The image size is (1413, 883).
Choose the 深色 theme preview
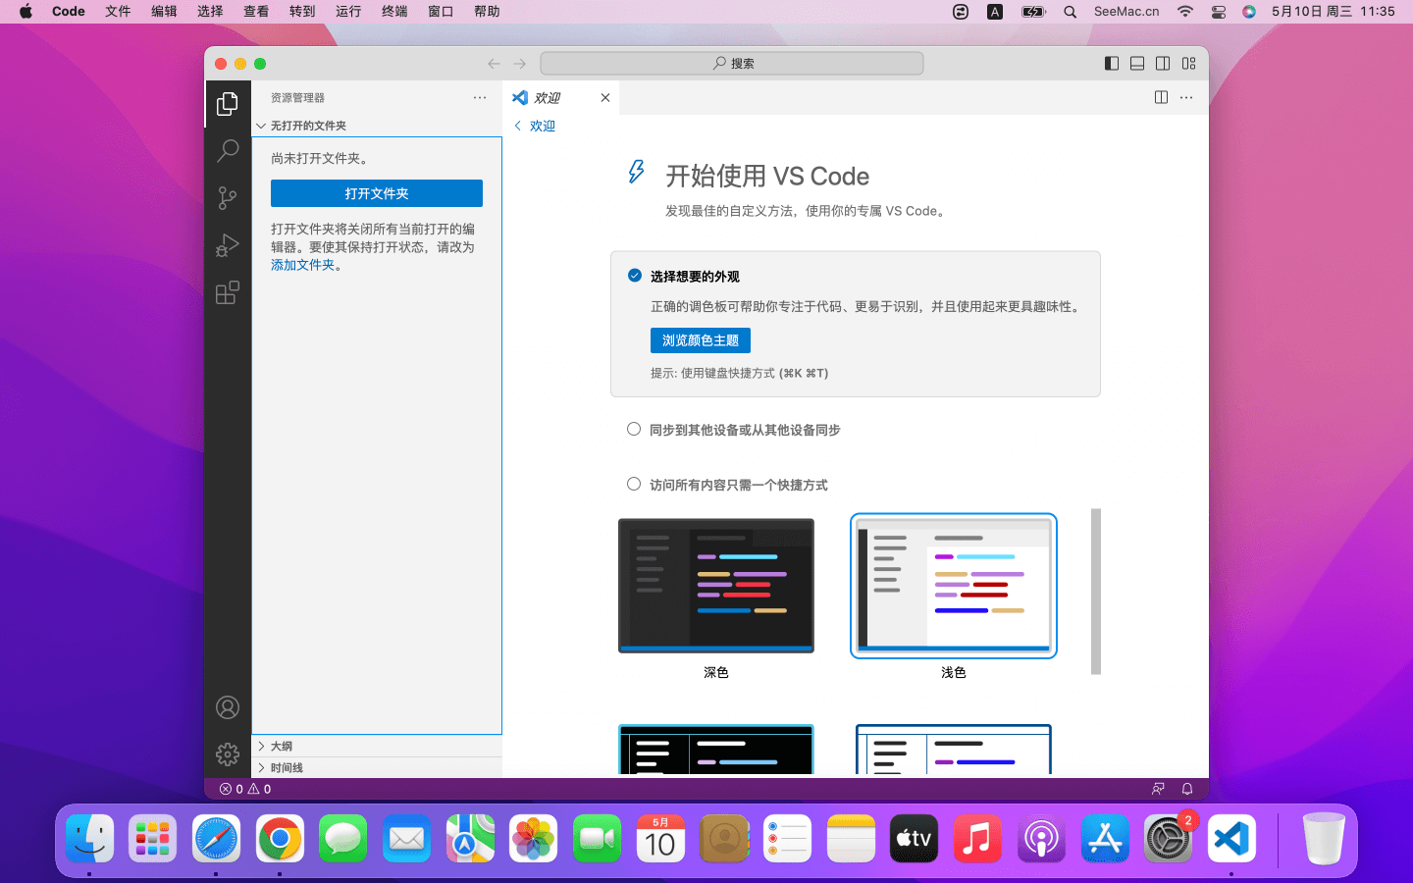pos(716,586)
